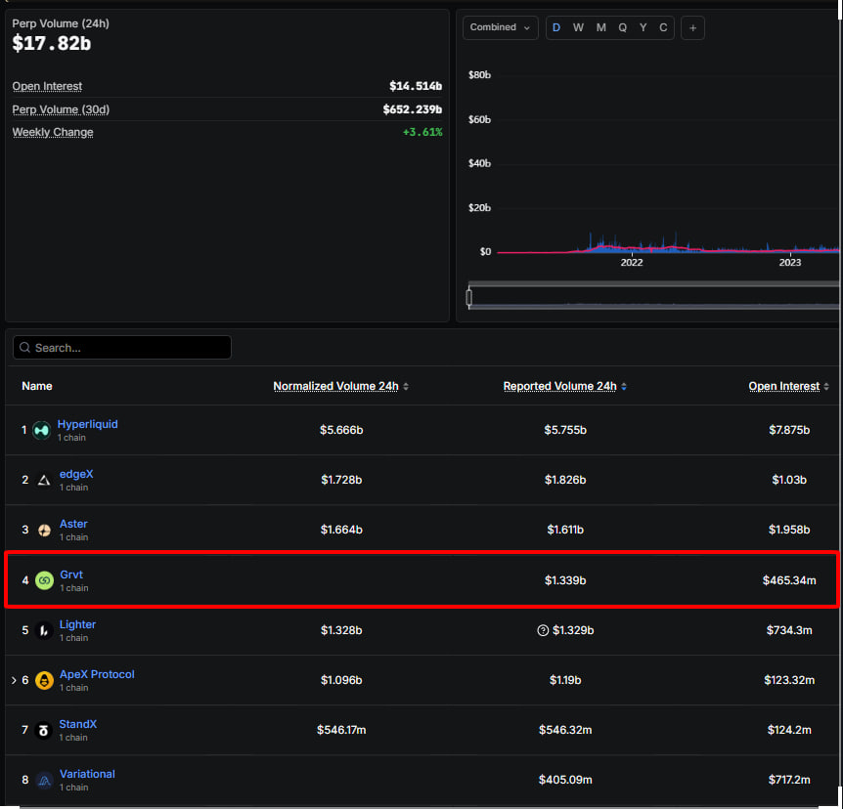Open the StandX protocol page
Screen dimensions: 843x809
tap(78, 725)
